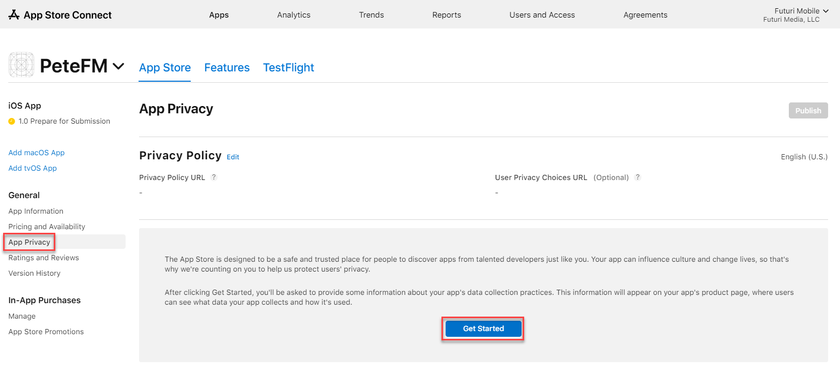Go to Users and Access
840x373 pixels.
pos(542,15)
